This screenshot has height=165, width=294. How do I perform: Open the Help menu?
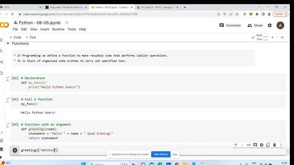[x=83, y=29]
